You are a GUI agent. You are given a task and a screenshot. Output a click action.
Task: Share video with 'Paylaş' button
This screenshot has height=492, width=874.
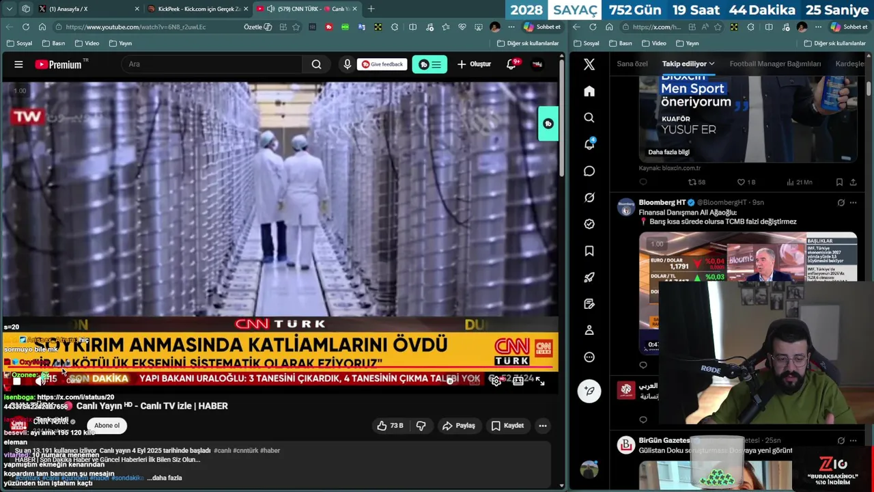pos(459,426)
